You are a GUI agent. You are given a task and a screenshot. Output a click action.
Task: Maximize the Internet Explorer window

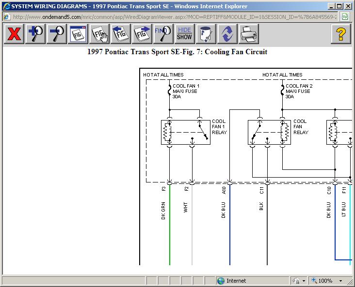[339, 6]
